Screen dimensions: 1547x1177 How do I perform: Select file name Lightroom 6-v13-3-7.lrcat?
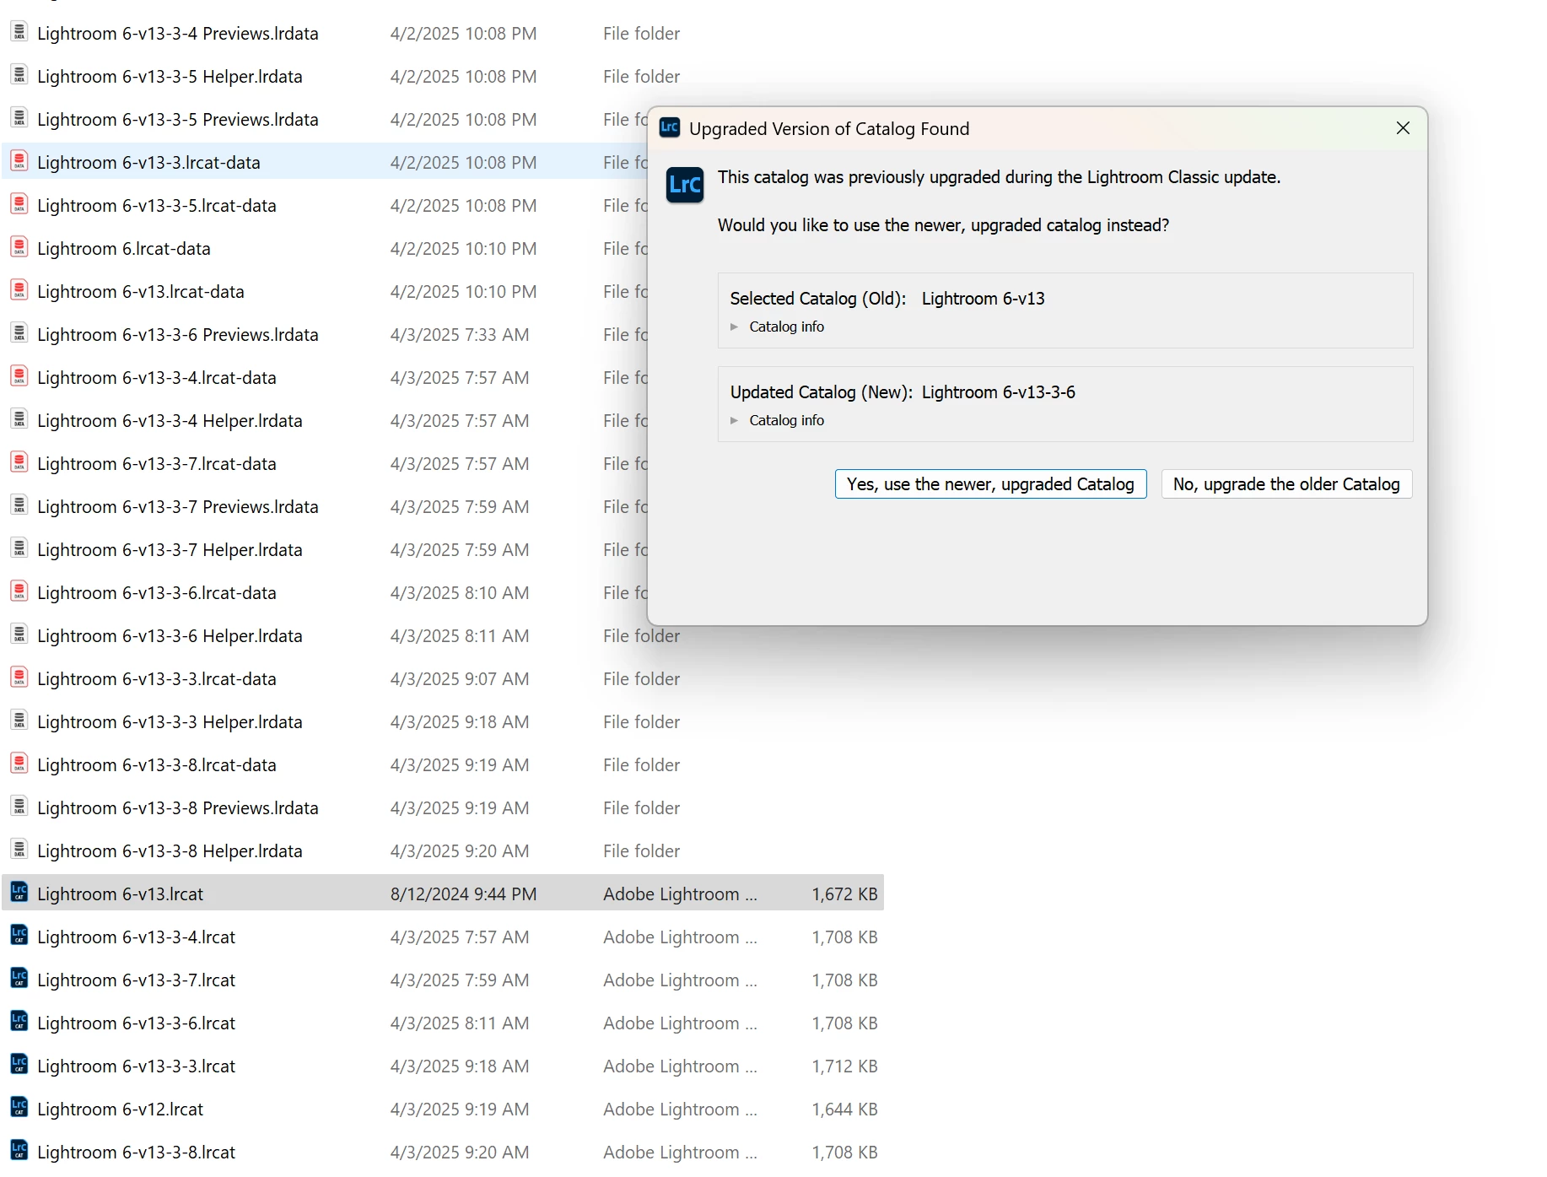(x=137, y=980)
